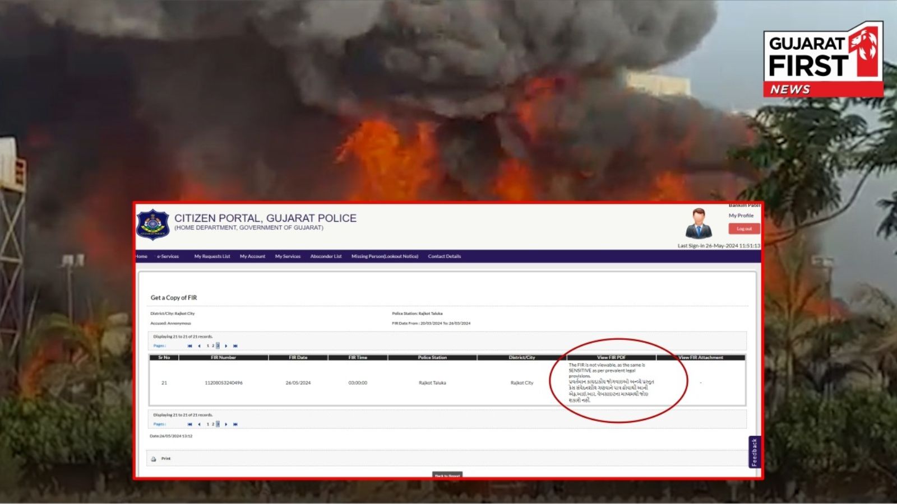Open the My Profile link

pyautogui.click(x=741, y=216)
